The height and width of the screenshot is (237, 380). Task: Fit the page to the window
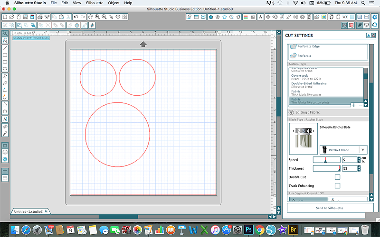[125, 17]
